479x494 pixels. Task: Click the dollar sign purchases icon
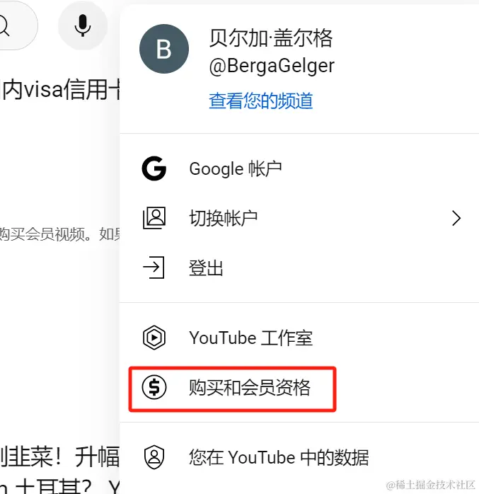154,387
